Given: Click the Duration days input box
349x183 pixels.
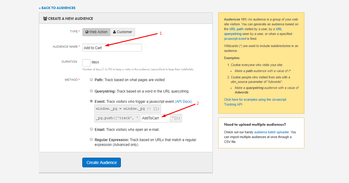Looking at the screenshot, I should point(86,63).
